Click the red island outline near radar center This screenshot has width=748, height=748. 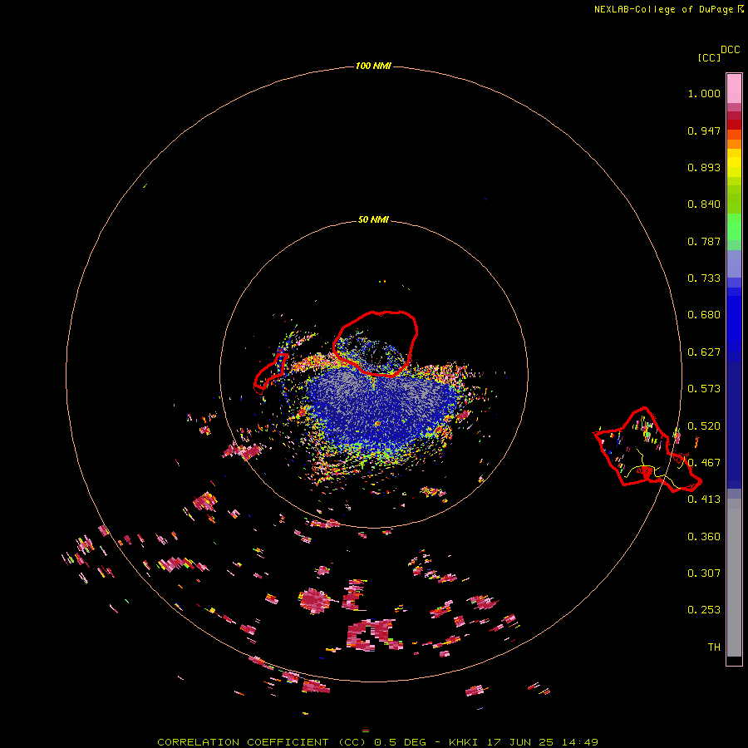375,343
